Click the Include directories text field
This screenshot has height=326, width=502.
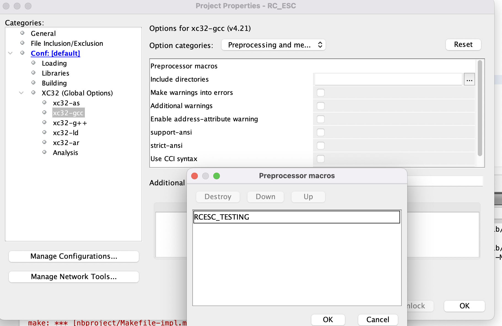388,79
